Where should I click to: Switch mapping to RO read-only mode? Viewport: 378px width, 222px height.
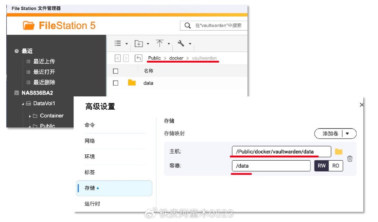click(x=336, y=166)
